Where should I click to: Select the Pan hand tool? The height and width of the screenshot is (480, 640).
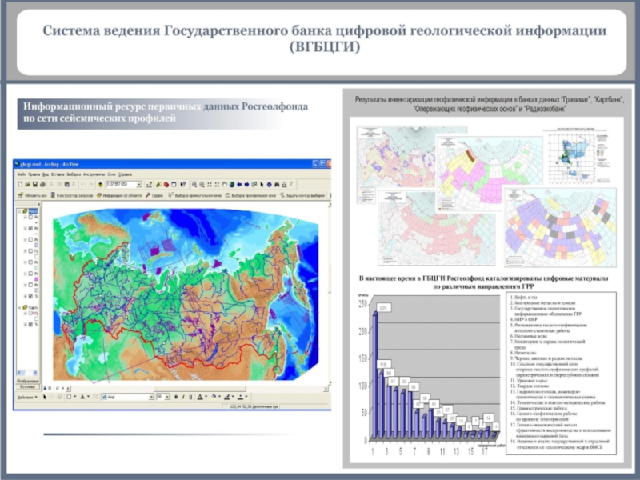225,185
